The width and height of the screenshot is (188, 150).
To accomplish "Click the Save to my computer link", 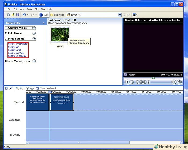I will tap(18, 44).
